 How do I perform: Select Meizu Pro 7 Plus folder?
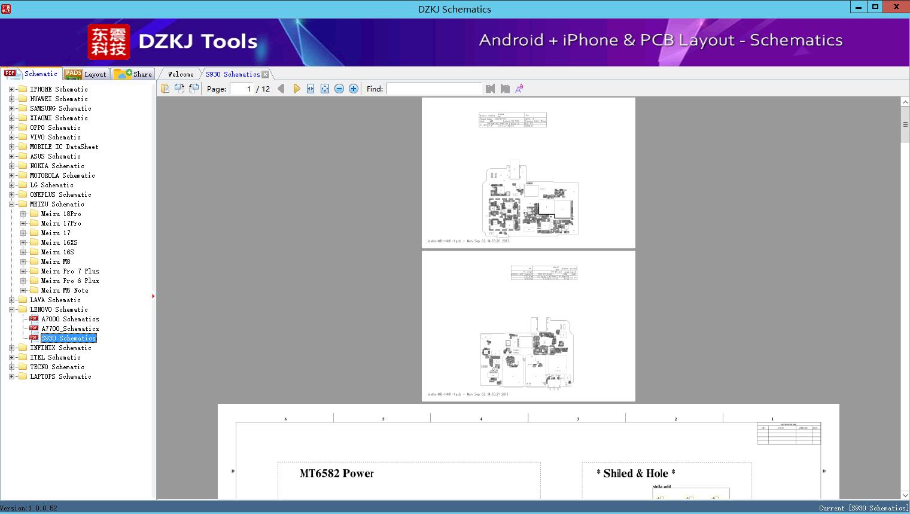[x=70, y=271]
